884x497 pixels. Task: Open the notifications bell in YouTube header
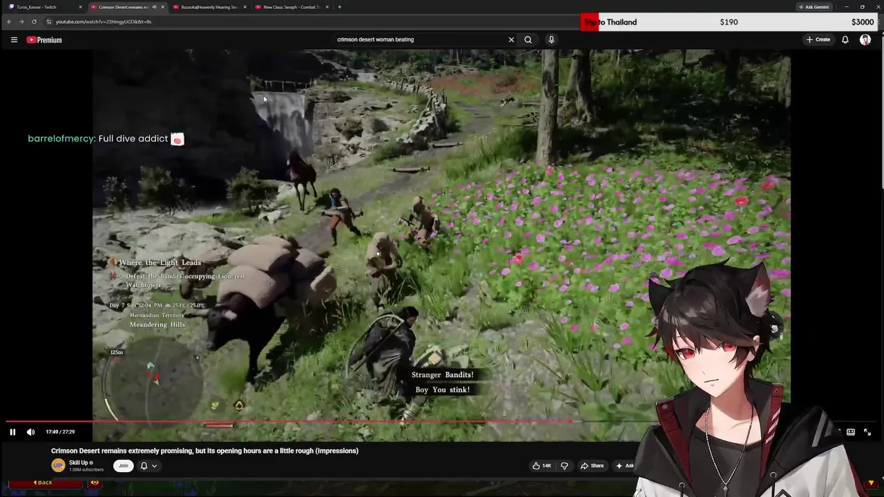[845, 39]
